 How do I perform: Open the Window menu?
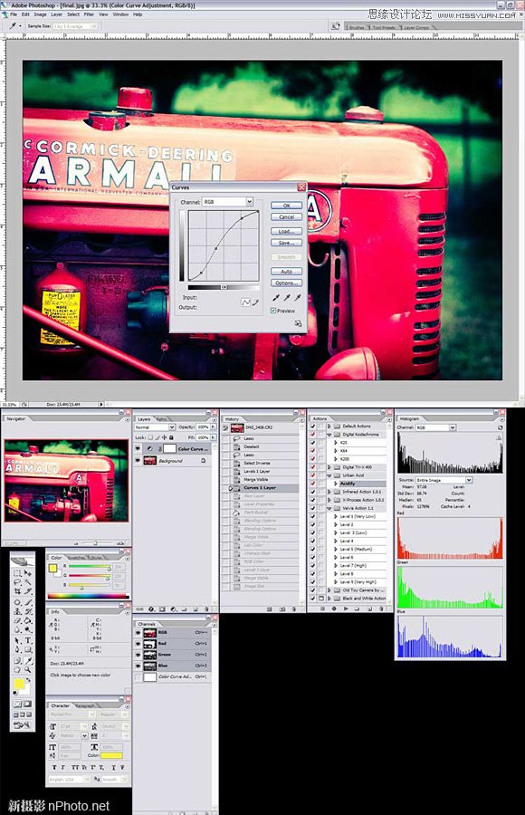pos(120,14)
